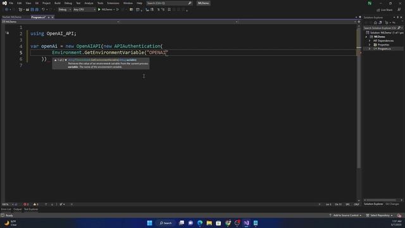This screenshot has width=405, height=228.
Task: Open the Debug configuration dropdown
Action: (65, 9)
